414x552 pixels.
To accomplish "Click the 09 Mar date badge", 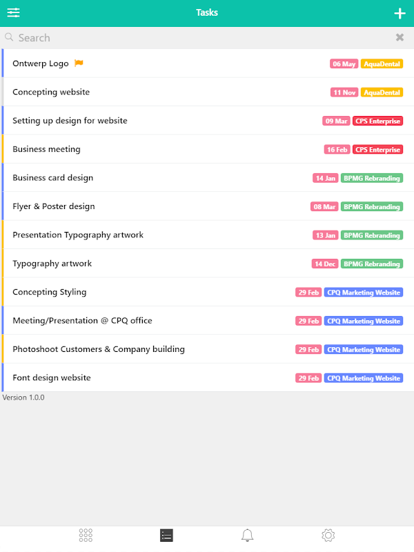I will [x=336, y=121].
